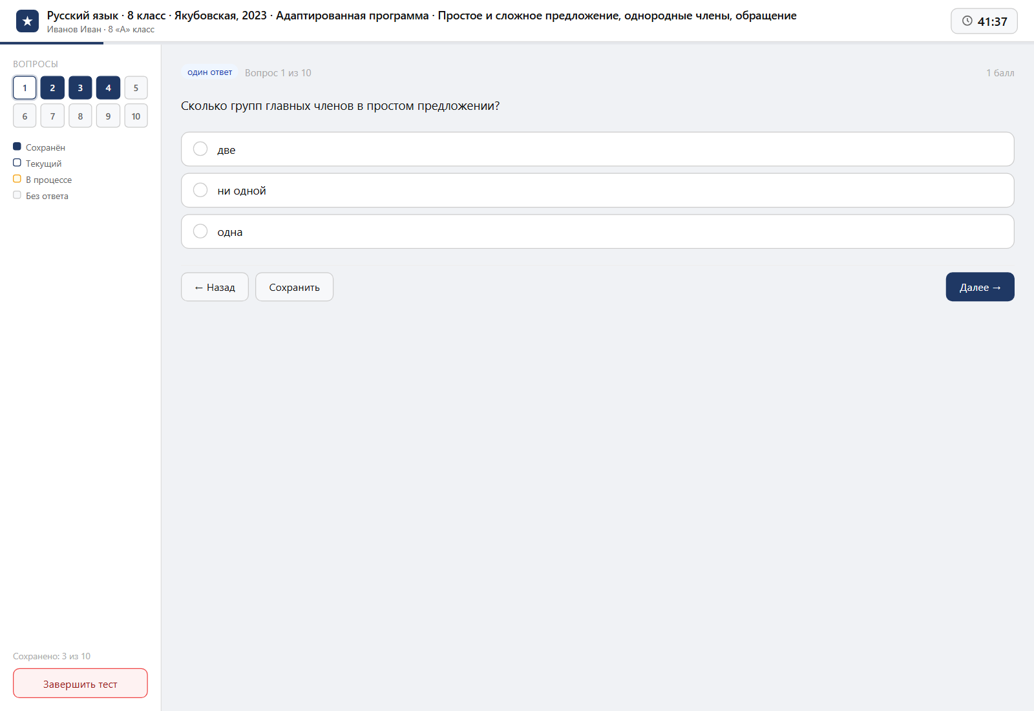Jump to question 4
The width and height of the screenshot is (1034, 711).
(108, 88)
